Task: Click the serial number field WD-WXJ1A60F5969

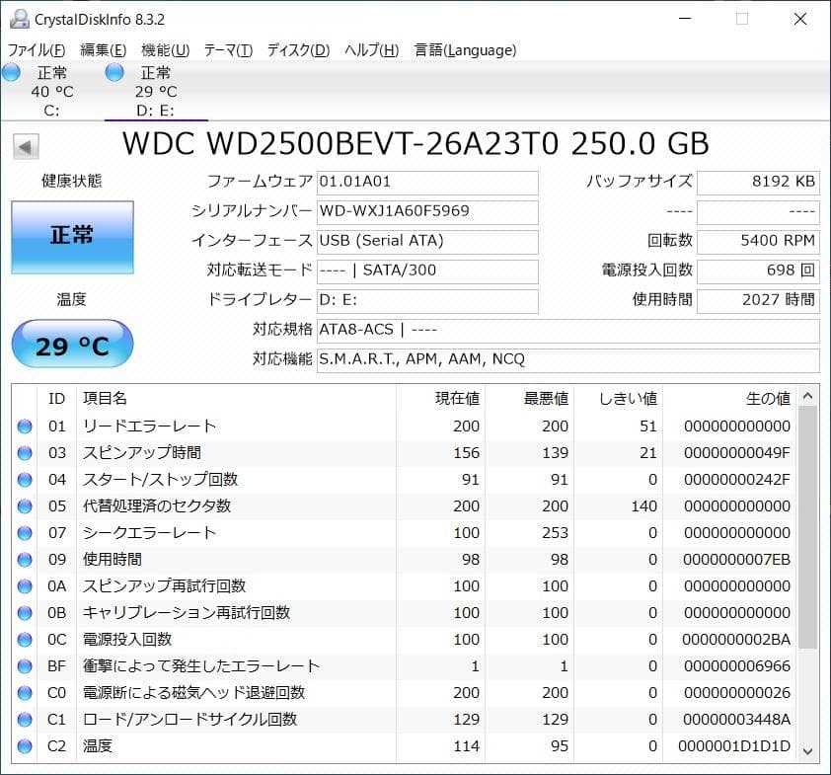Action: tap(427, 212)
